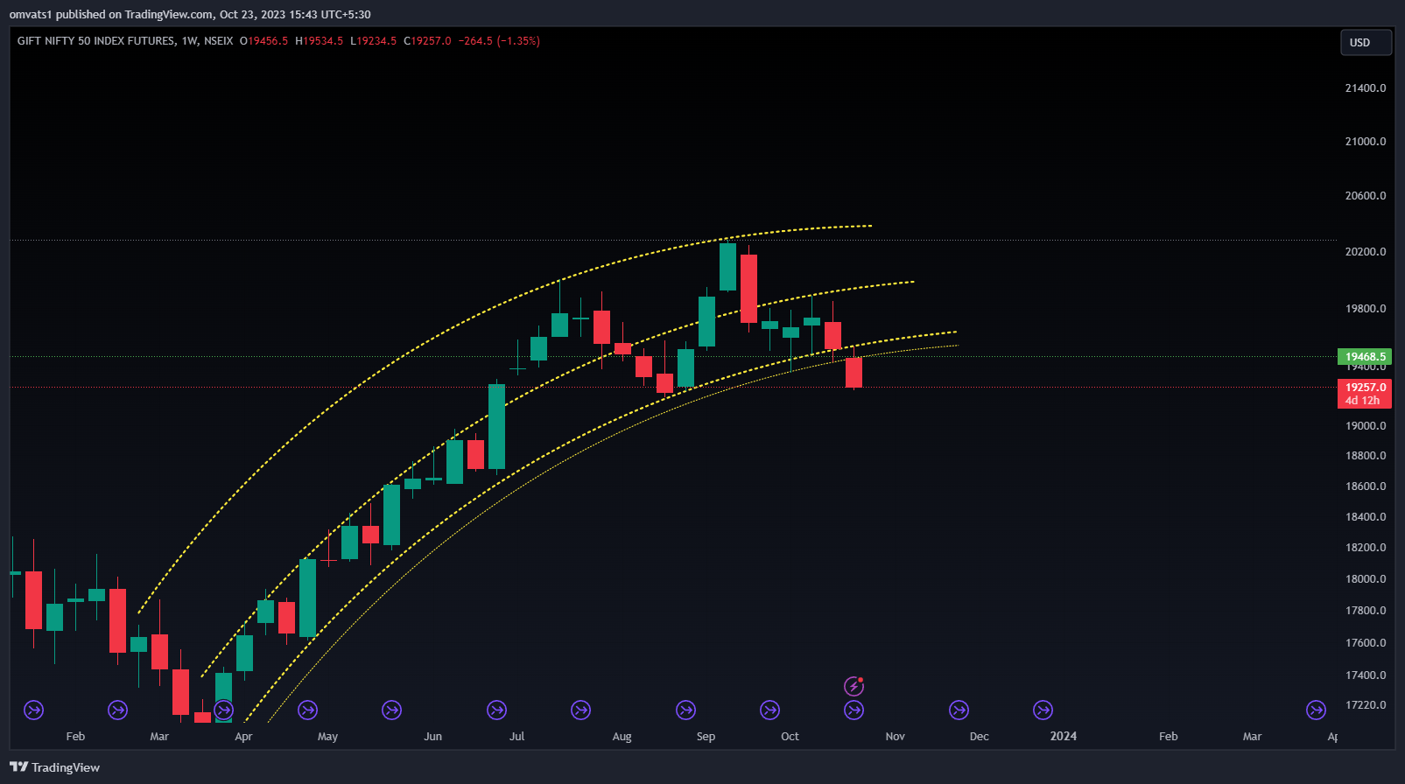
Task: Click the 18200.0 price axis label
Action: [x=1366, y=548]
